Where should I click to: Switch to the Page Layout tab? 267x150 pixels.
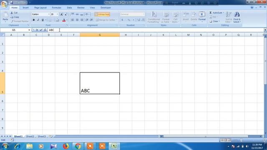click(x=40, y=7)
